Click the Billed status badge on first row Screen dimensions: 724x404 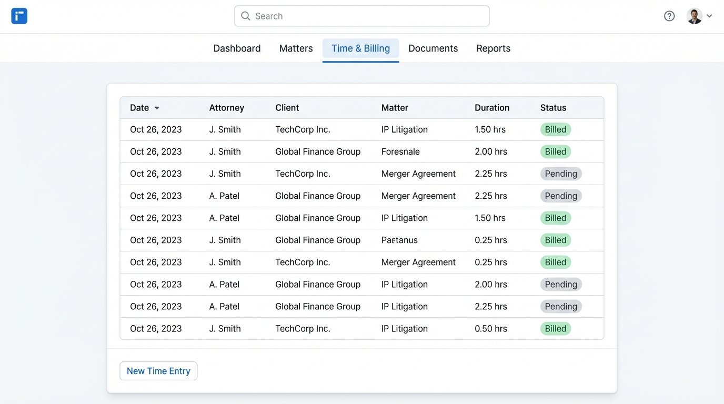coord(556,129)
